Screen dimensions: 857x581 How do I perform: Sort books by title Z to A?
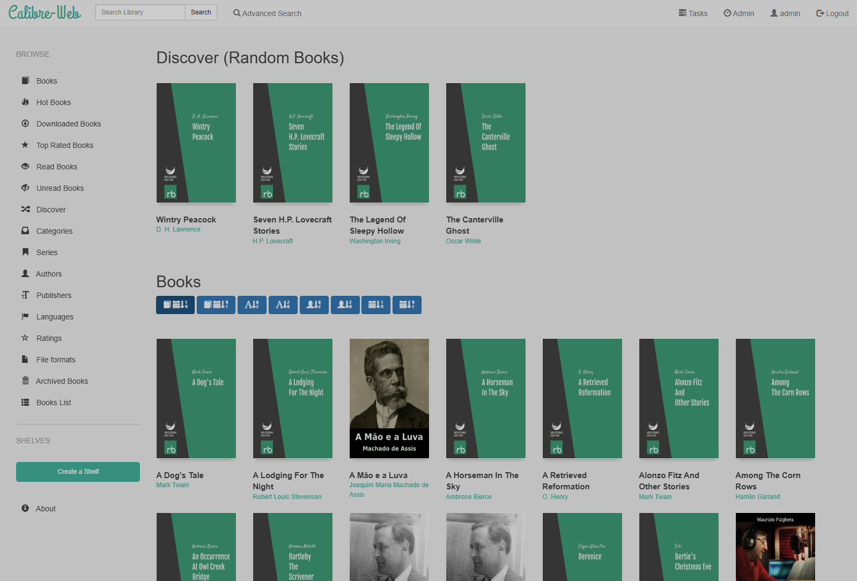tap(283, 305)
